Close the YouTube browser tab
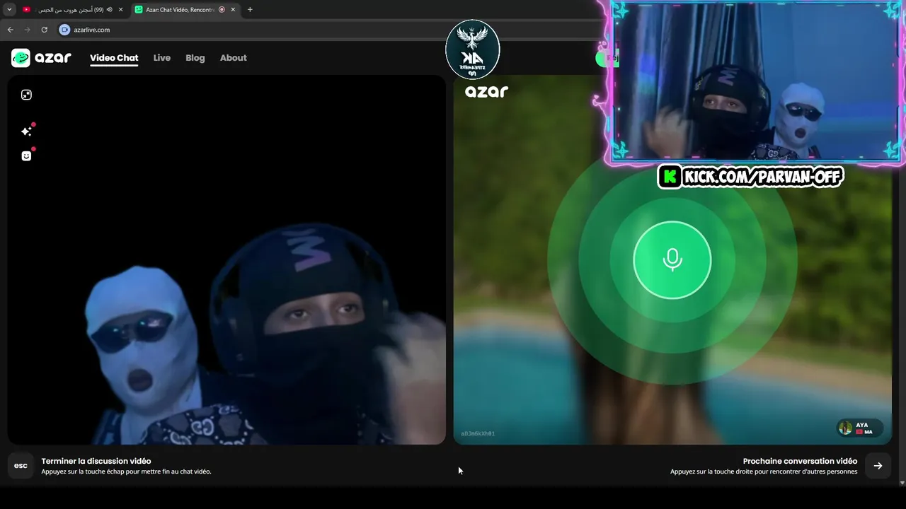 (121, 10)
